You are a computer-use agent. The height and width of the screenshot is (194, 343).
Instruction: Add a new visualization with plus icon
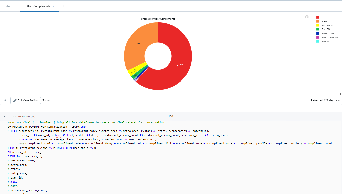(x=64, y=6)
